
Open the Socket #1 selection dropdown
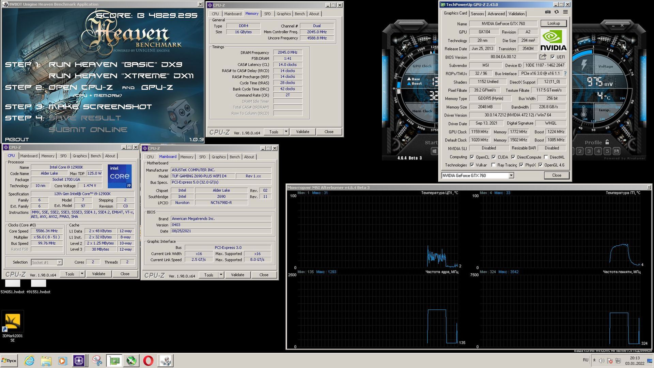coord(47,262)
